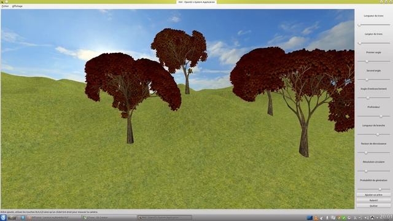
Task: Click the green checkmark tray icon
Action: pyautogui.click(x=344, y=218)
